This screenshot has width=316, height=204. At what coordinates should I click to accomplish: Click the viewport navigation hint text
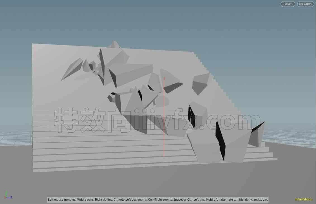click(x=158, y=200)
